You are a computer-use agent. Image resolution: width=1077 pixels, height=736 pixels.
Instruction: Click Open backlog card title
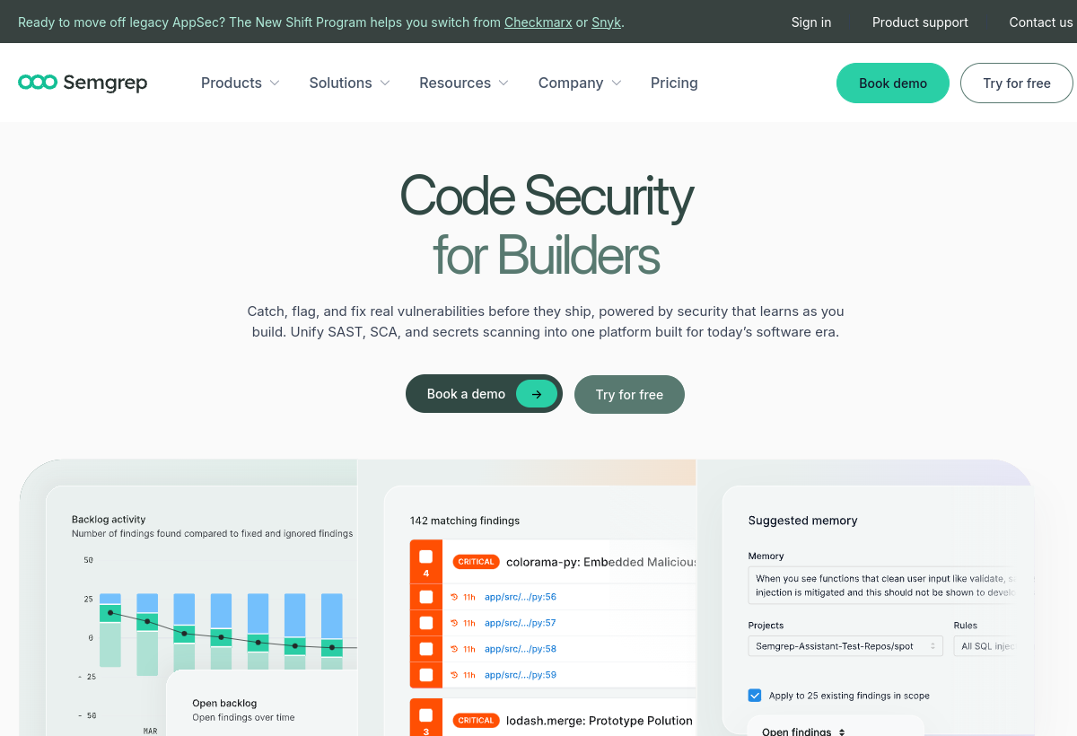[224, 703]
